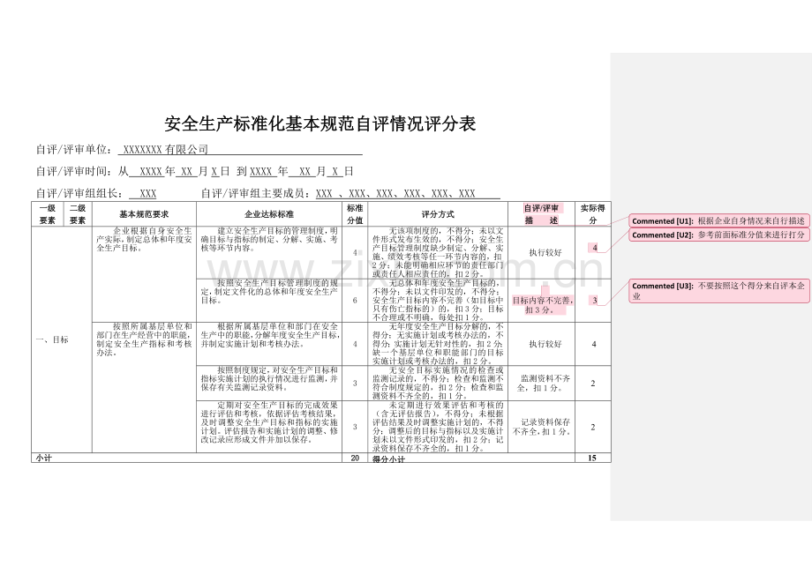Click the total score 15 cell
Image resolution: width=812 pixels, height=574 pixels.
[x=593, y=458]
